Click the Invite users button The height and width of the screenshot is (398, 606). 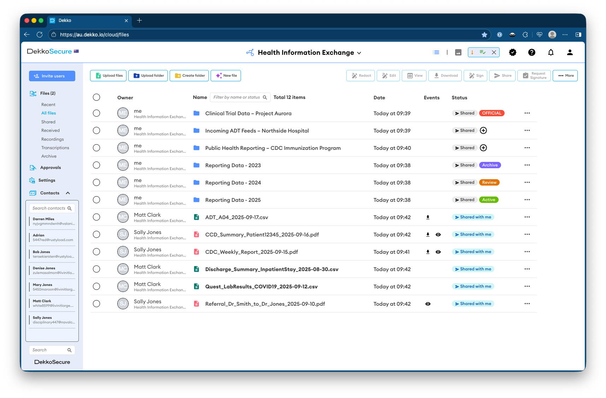[x=52, y=76]
